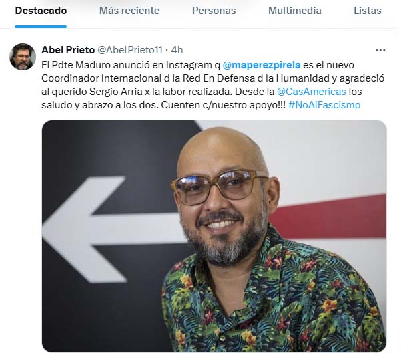This screenshot has width=401, height=359.
Task: Go to the Multimedia tab
Action: tap(295, 11)
